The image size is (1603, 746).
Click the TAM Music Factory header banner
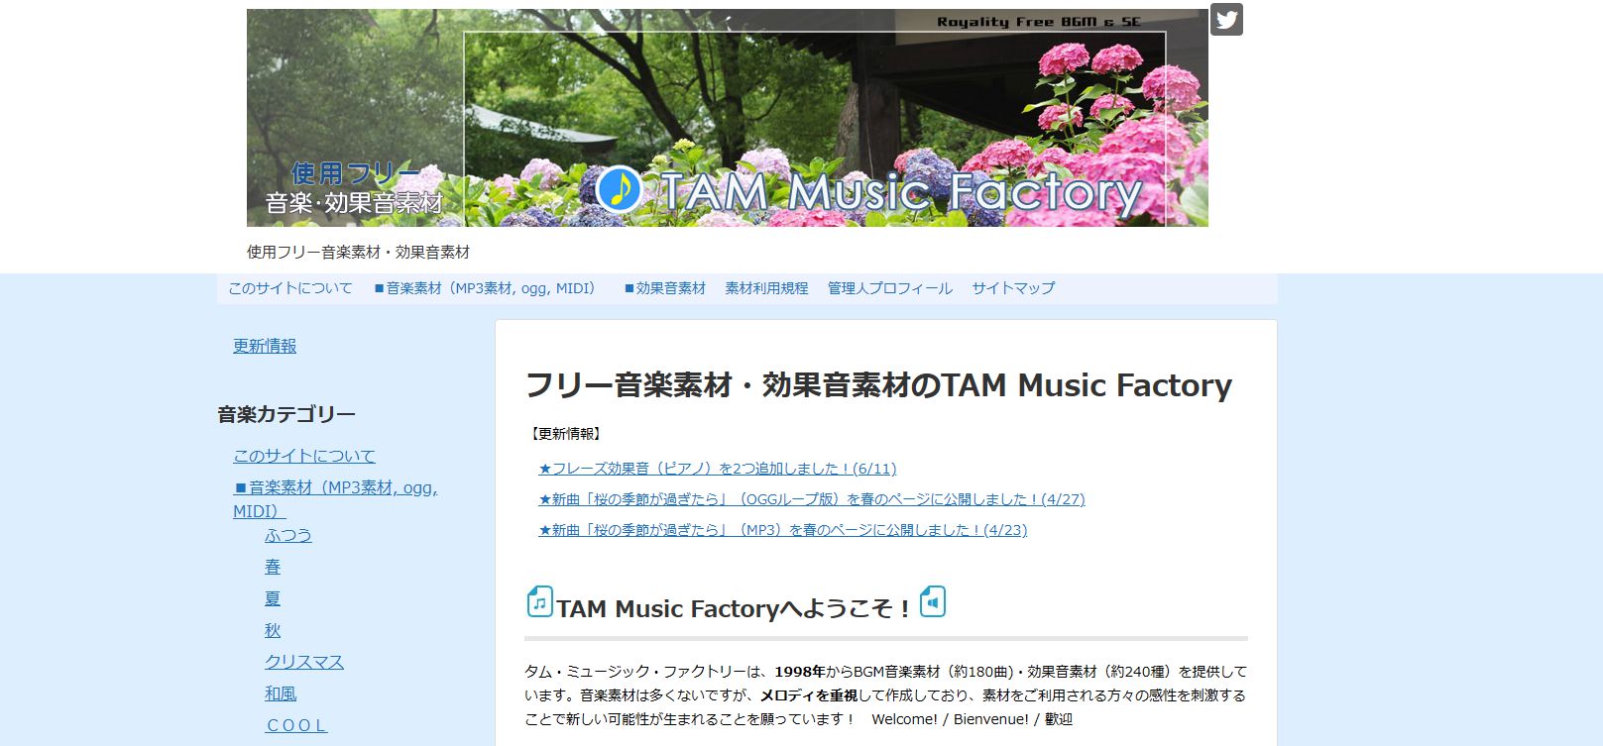(727, 118)
